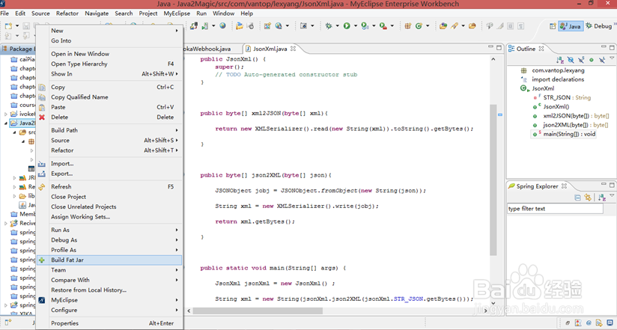Select xml2JSON(byte[]) in Outline
Image resolution: width=617 pixels, height=330 pixels.
(571, 116)
